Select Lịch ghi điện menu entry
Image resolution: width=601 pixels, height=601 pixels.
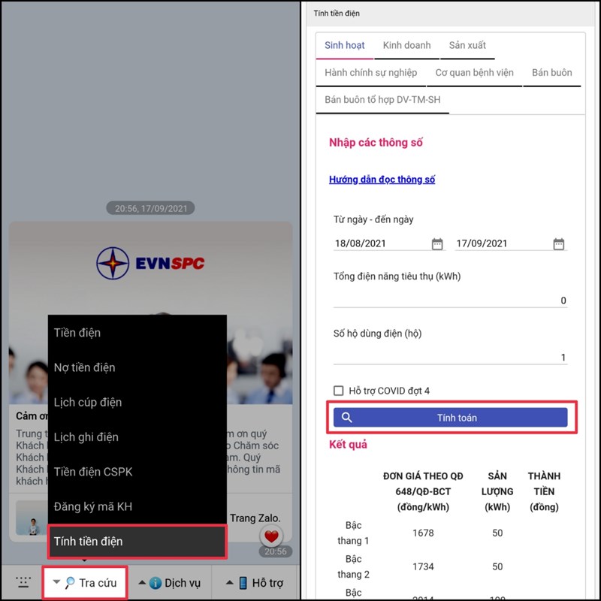click(137, 437)
